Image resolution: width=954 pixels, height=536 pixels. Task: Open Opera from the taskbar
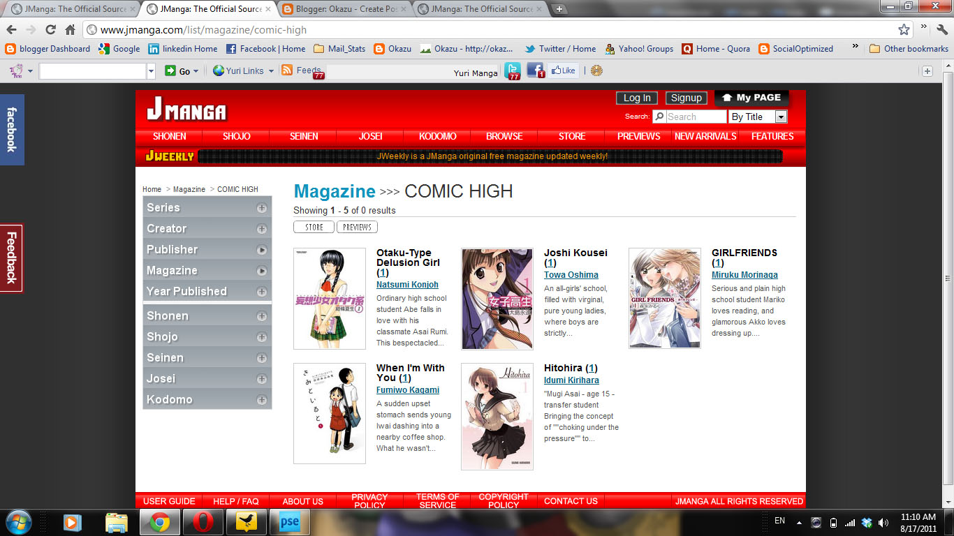pos(203,522)
